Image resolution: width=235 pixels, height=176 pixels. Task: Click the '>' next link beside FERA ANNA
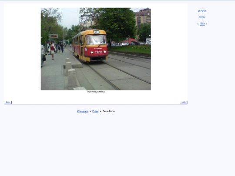pos(206,23)
